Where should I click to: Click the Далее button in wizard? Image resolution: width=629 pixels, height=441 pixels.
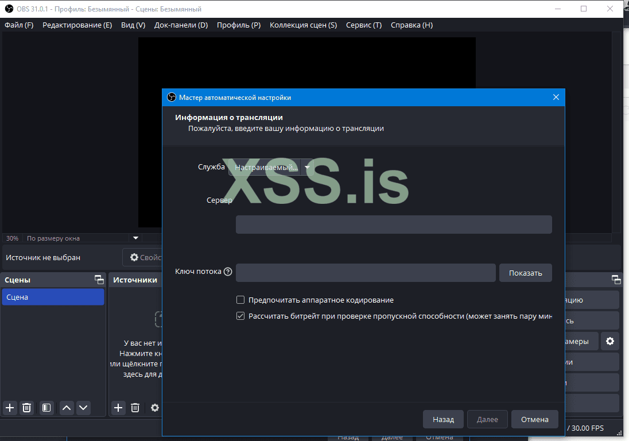(487, 419)
